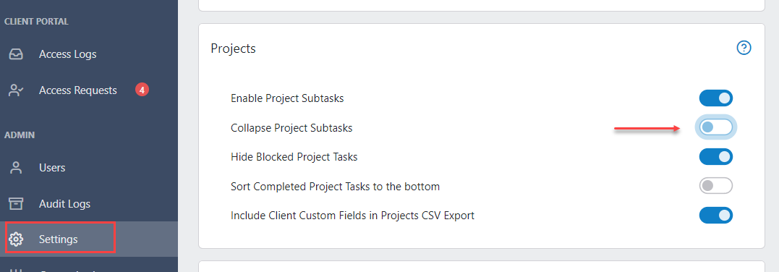779x272 pixels.
Task: Click the Audit Logs archive box icon
Action: pos(16,204)
